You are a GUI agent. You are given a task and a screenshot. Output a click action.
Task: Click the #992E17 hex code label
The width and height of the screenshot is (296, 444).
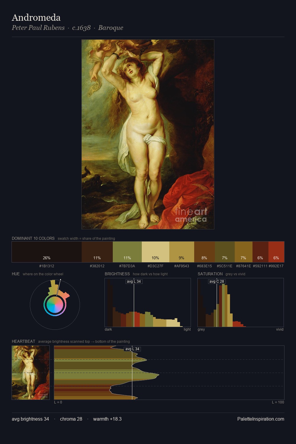[276, 266]
